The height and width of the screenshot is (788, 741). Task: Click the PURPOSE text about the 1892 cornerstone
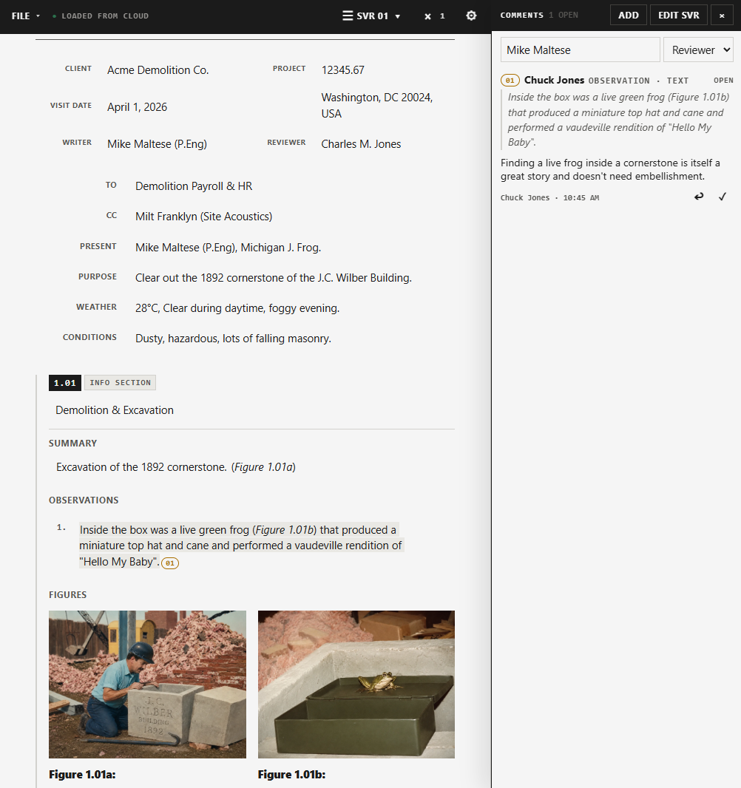point(273,278)
